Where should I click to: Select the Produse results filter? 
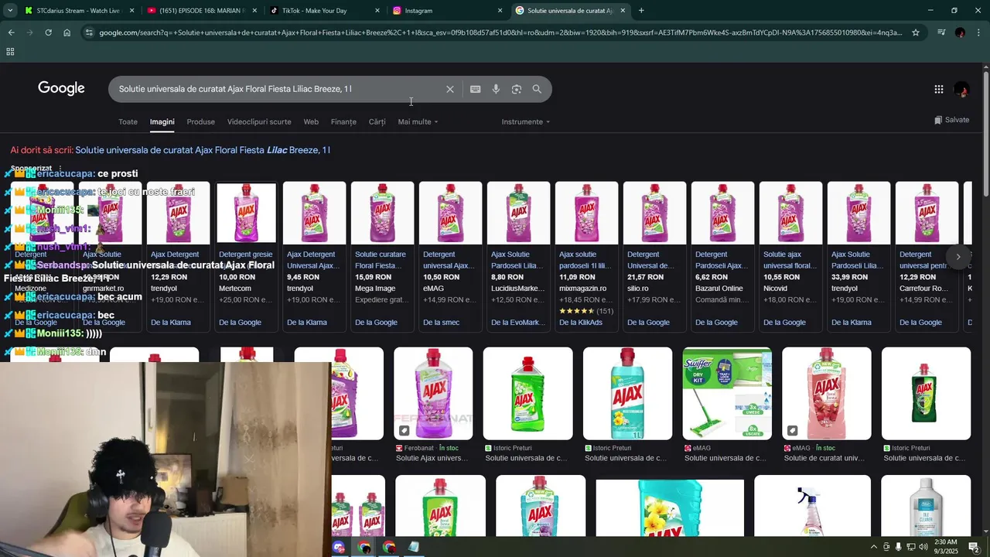[x=200, y=121]
